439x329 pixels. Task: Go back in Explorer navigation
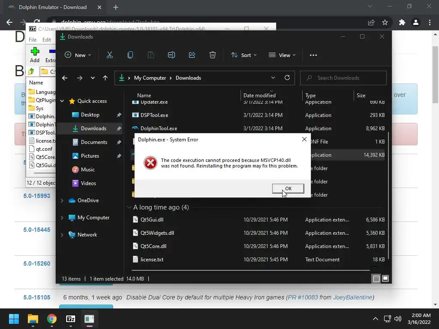click(x=65, y=78)
